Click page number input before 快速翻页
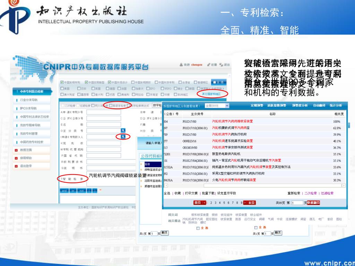 (297, 203)
